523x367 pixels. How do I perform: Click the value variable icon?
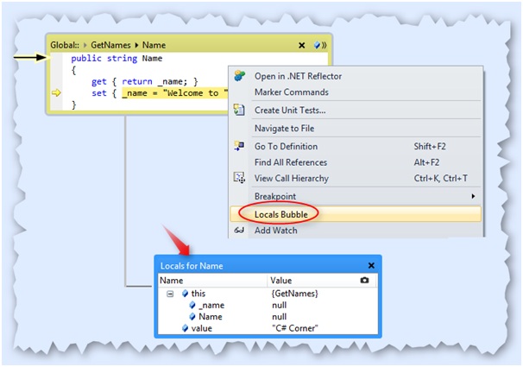(x=185, y=328)
